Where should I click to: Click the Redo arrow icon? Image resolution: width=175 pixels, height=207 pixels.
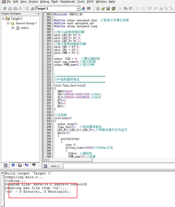(143, 9)
